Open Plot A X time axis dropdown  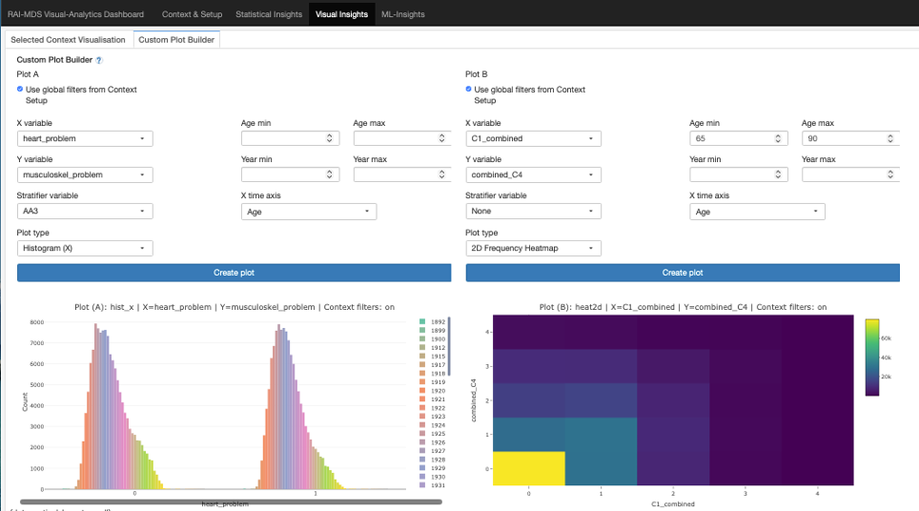click(x=309, y=212)
